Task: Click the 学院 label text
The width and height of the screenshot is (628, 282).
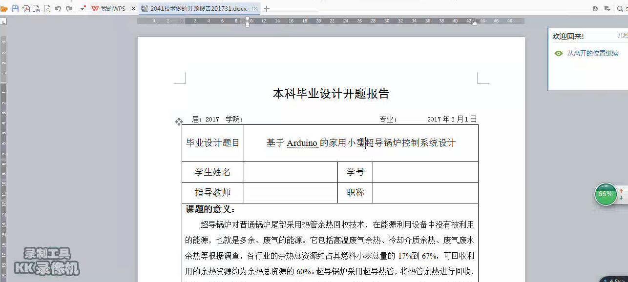Action: pos(234,120)
